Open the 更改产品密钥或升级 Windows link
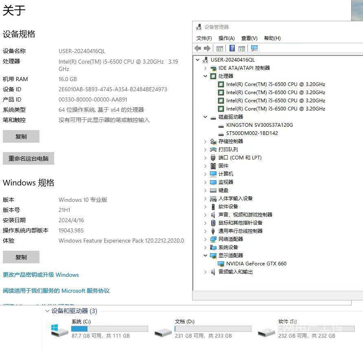 (x=41, y=275)
